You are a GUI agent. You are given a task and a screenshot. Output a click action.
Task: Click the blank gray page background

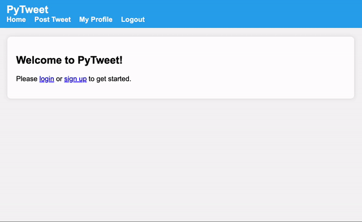tap(181, 162)
